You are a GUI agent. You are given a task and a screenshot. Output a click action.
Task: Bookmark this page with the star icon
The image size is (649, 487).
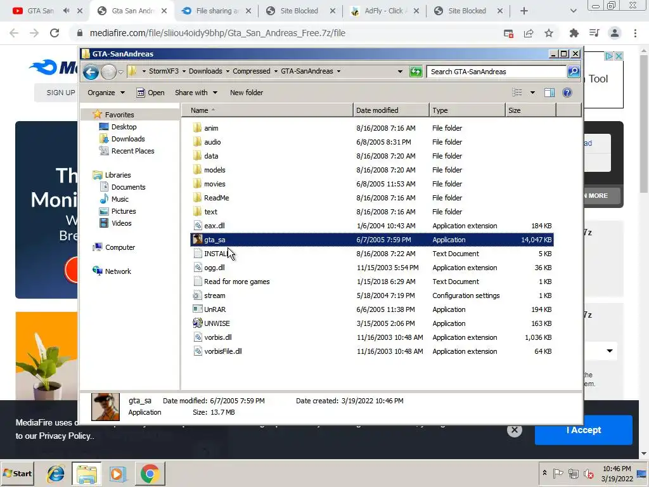[549, 33]
